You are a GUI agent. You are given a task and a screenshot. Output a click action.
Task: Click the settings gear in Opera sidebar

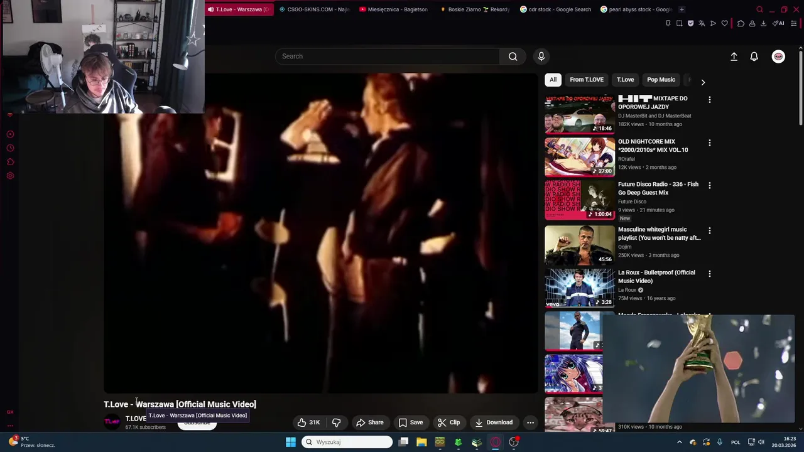10,176
